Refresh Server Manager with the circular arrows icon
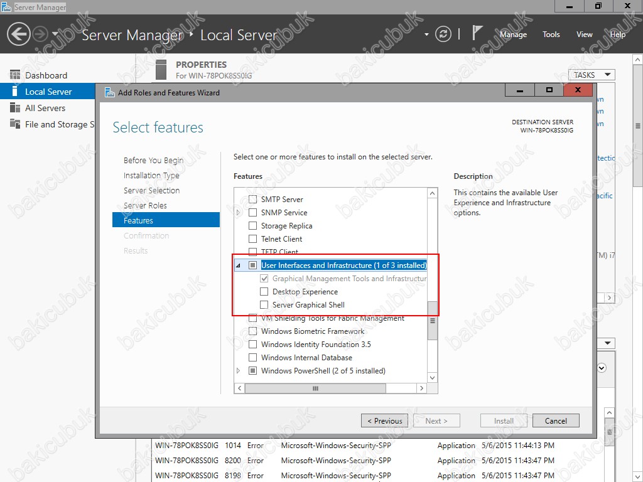Viewport: 643px width, 482px height. [x=443, y=34]
